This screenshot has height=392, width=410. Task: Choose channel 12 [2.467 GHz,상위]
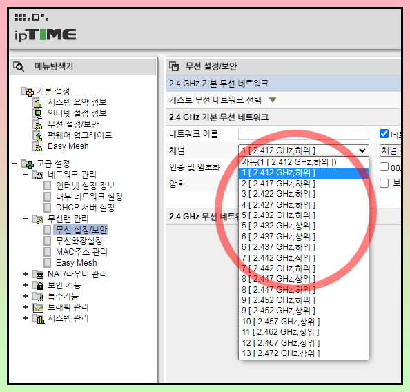pyautogui.click(x=304, y=343)
